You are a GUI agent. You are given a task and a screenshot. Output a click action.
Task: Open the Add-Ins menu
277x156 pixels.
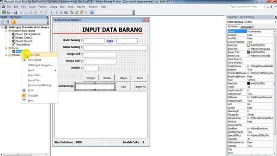pos(81,7)
